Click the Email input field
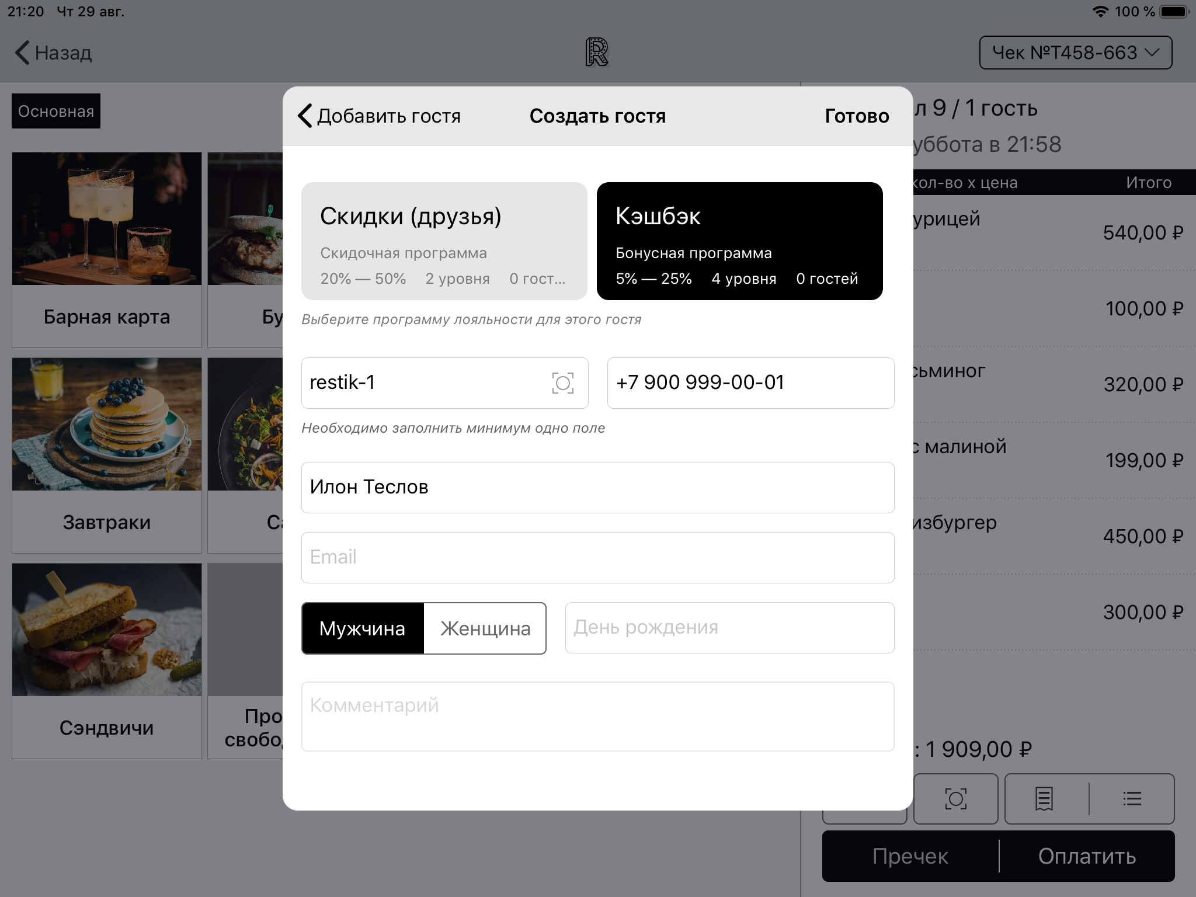The height and width of the screenshot is (897, 1196). [597, 557]
